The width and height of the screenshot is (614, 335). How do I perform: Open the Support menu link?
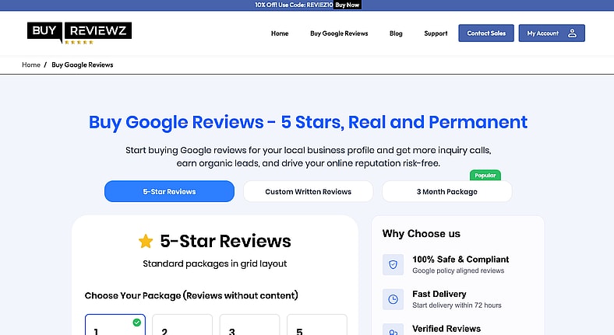[x=436, y=33]
